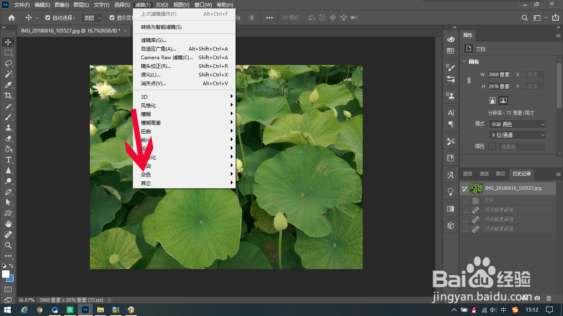Select the Hand tool

[x=8, y=224]
